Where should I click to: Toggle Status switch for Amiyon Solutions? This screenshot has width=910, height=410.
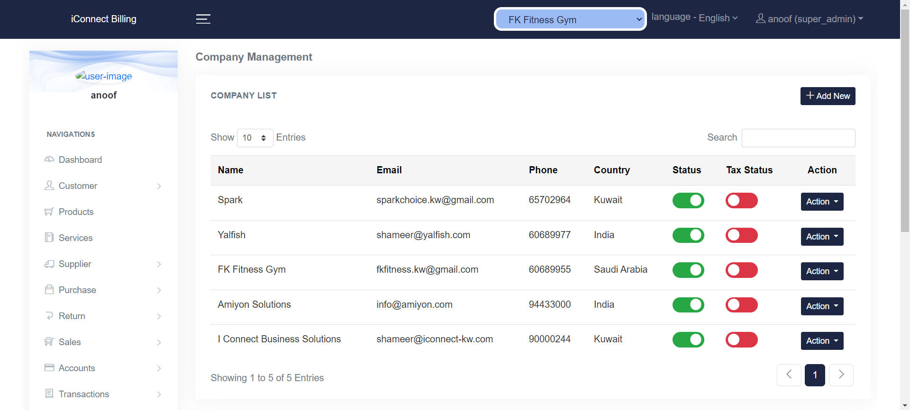click(x=688, y=305)
